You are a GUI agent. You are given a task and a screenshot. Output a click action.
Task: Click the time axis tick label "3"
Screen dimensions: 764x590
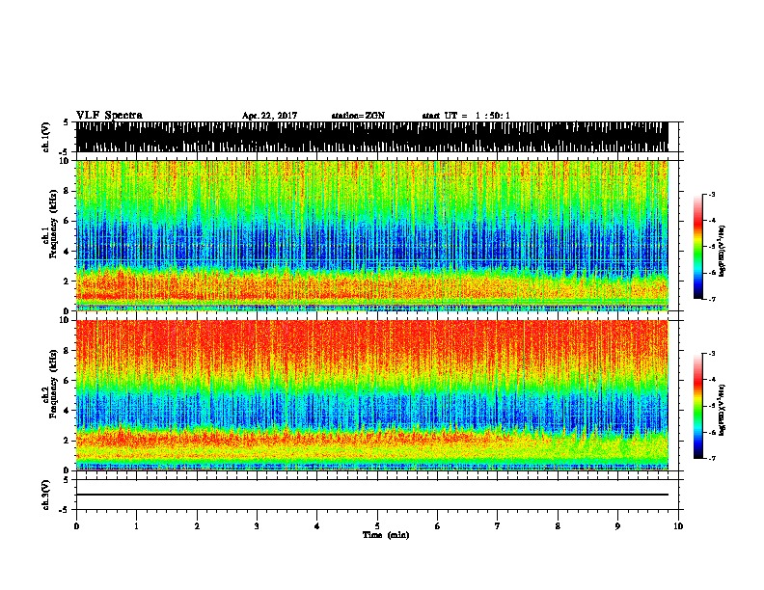pos(257,526)
